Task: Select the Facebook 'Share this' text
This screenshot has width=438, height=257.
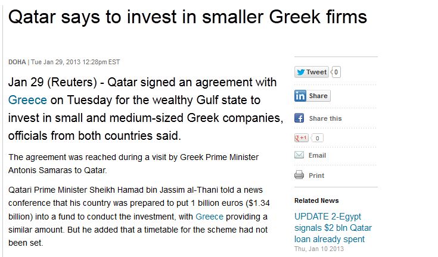Action: click(x=325, y=118)
